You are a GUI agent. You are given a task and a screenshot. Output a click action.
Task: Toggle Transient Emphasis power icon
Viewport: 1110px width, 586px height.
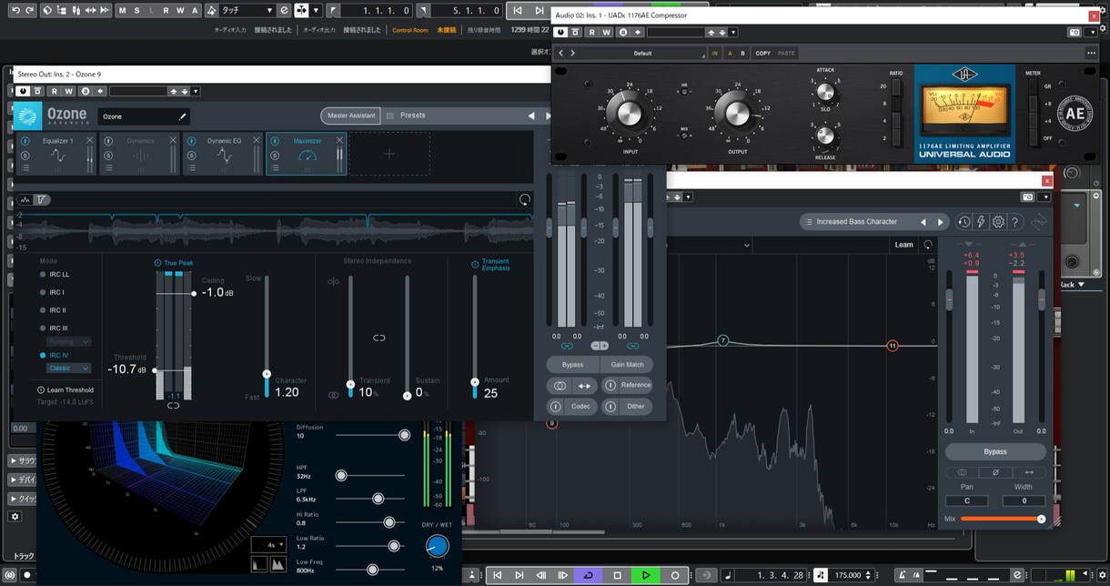pyautogui.click(x=475, y=265)
